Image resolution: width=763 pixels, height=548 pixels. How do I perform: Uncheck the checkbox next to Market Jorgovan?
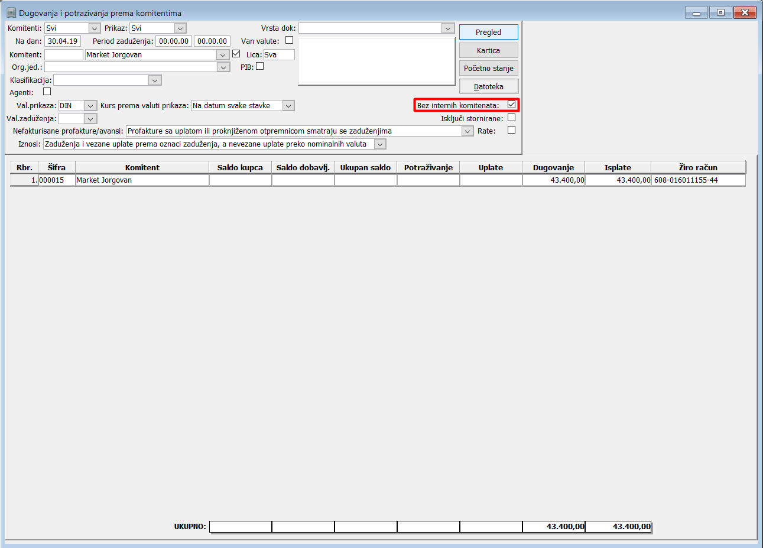pyautogui.click(x=236, y=54)
